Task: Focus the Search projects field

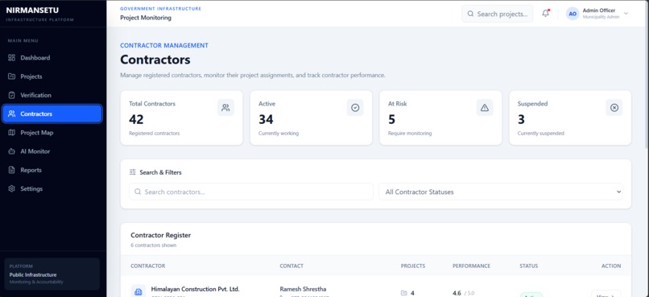Action: point(497,14)
